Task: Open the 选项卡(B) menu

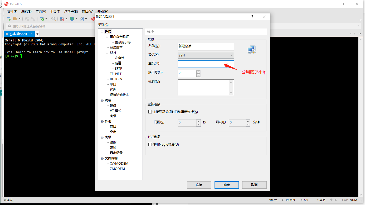Action: [71, 12]
